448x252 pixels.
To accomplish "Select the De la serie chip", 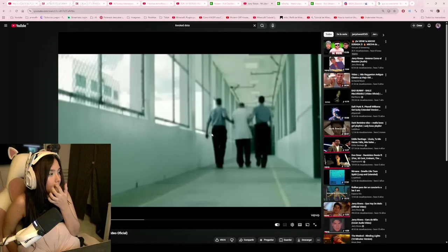I will [x=342, y=34].
